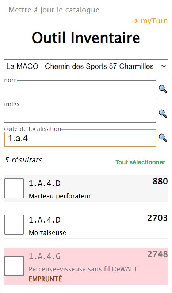This screenshot has height=293, width=172.
Task: Open item number 880
Action: click(160, 181)
